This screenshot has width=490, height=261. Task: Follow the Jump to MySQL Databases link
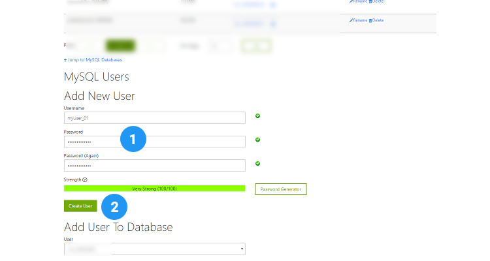[93, 59]
